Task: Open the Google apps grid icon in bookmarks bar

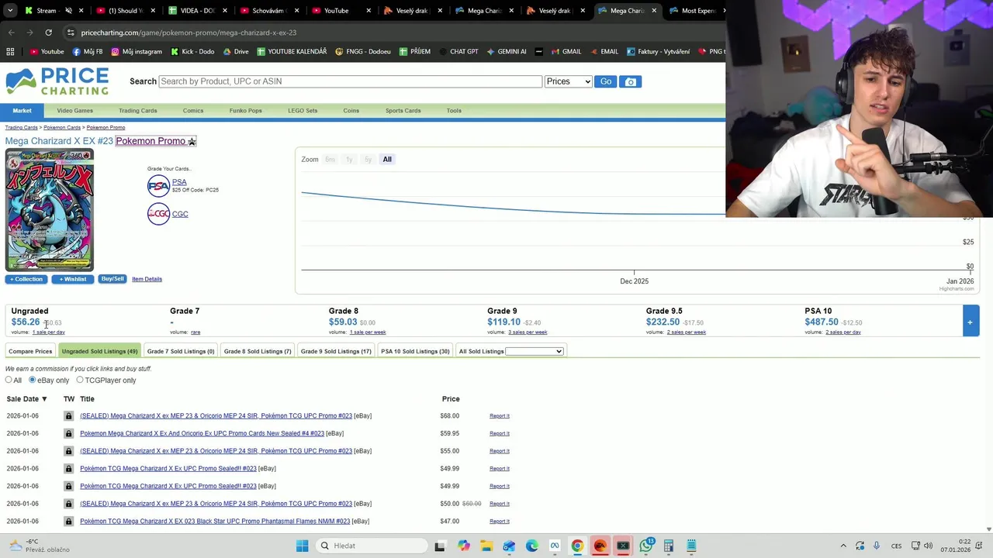Action: tap(10, 51)
